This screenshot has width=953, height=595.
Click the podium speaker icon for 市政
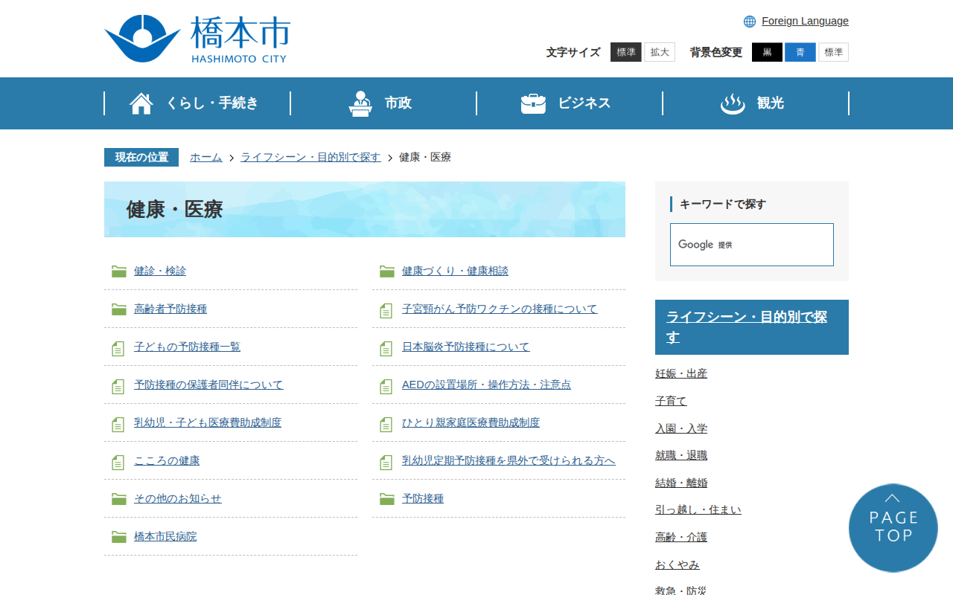tap(360, 103)
